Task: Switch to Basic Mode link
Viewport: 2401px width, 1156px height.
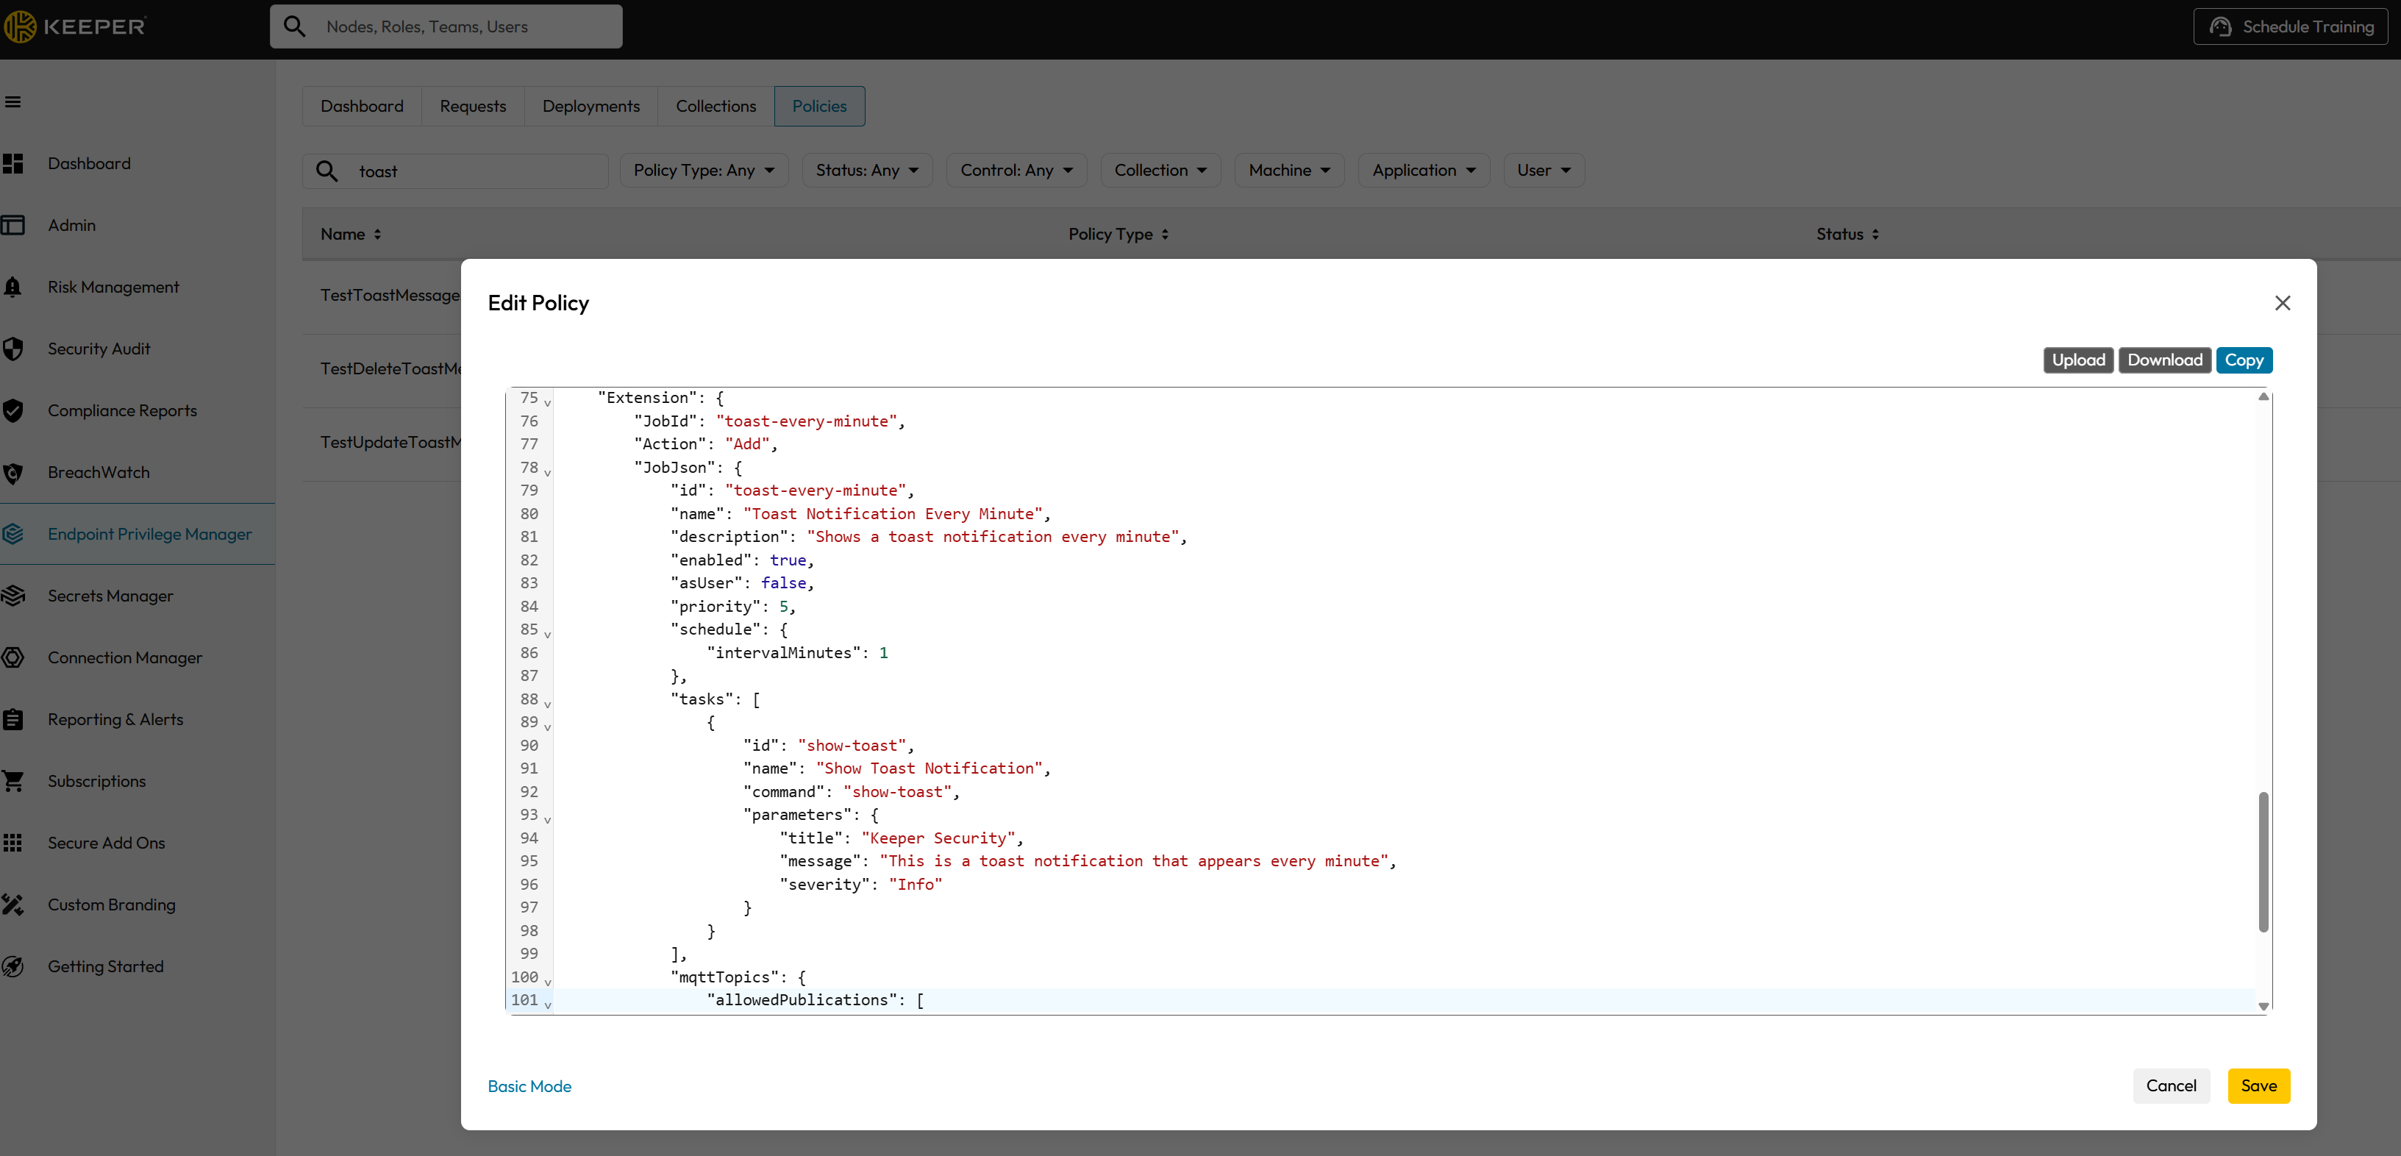Action: coord(529,1086)
